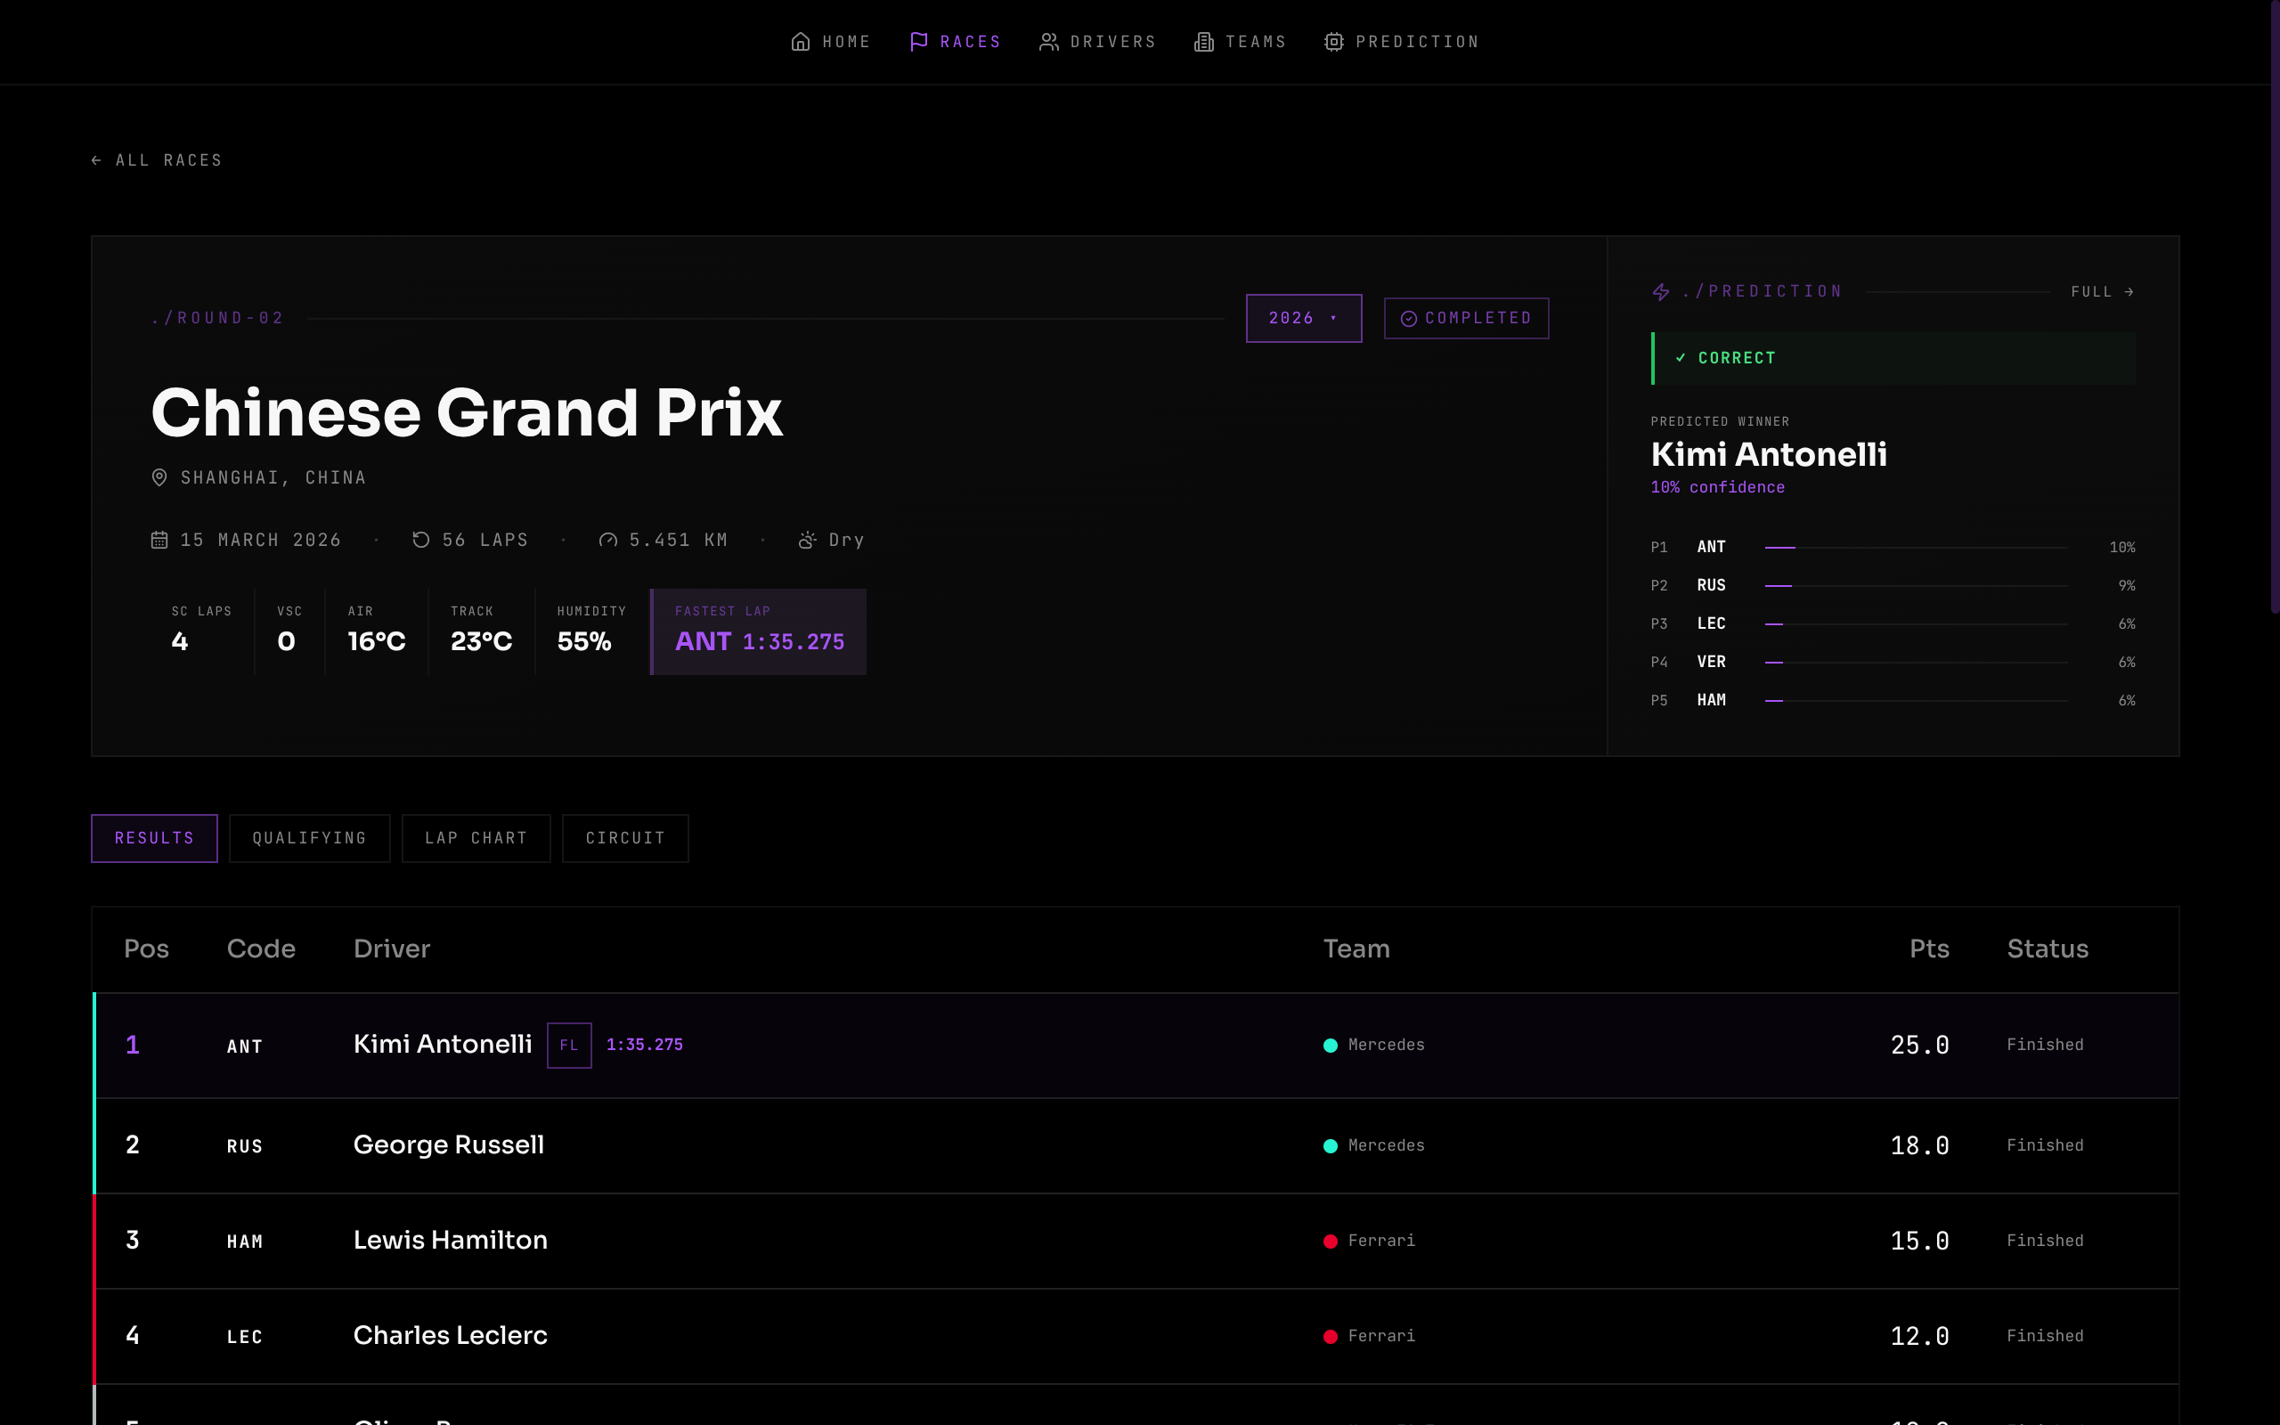Click the Team column header
Image resolution: width=2280 pixels, height=1425 pixels.
pyautogui.click(x=1356, y=949)
